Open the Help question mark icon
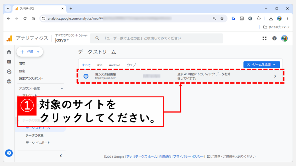 click(274, 38)
